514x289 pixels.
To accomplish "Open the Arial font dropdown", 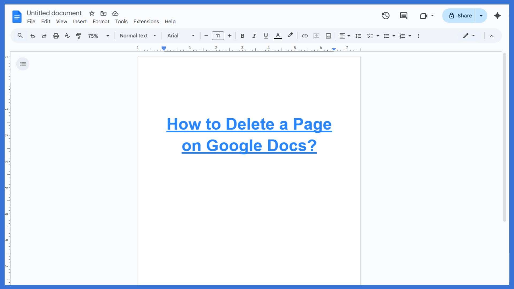I will [181, 36].
